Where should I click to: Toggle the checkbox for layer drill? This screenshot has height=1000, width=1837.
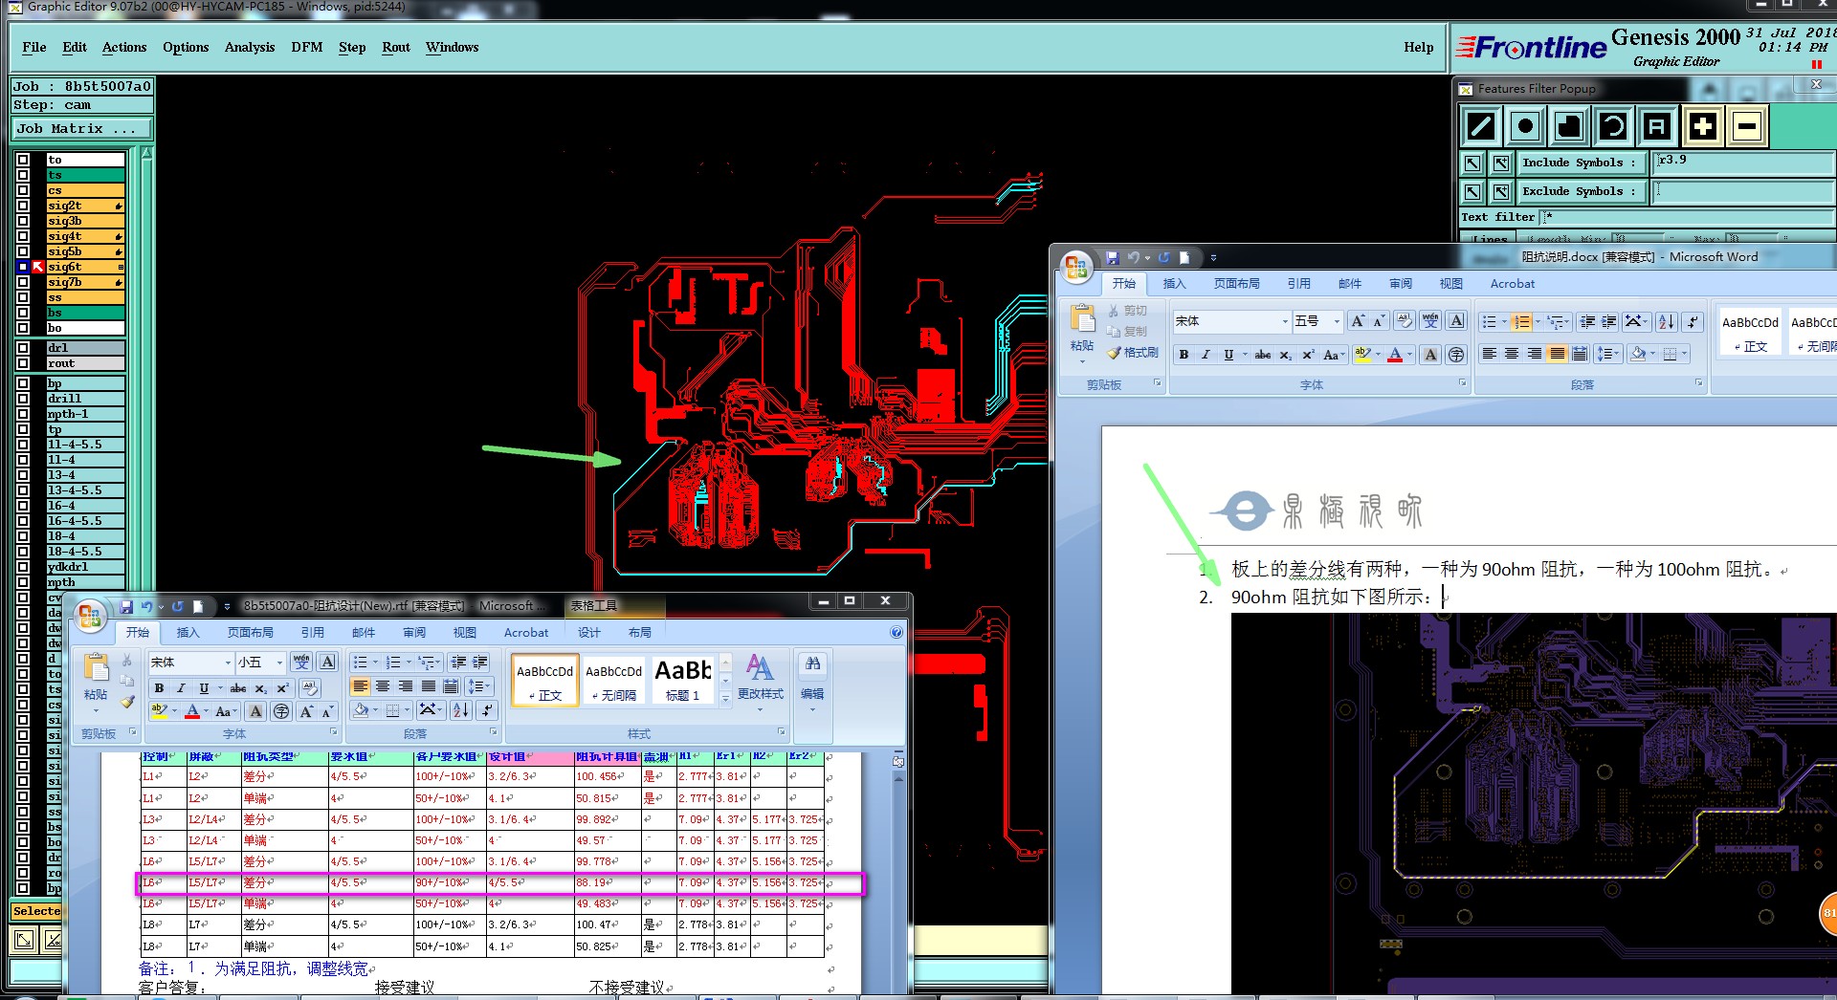point(23,399)
